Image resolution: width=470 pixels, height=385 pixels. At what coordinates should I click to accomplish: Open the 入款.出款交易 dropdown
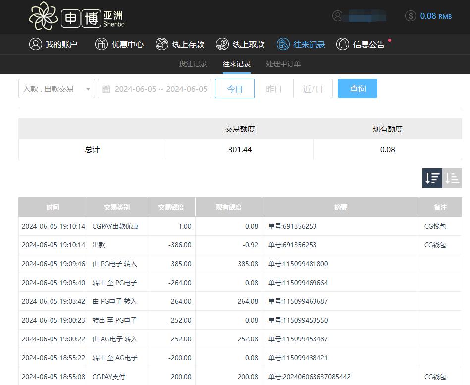click(56, 89)
